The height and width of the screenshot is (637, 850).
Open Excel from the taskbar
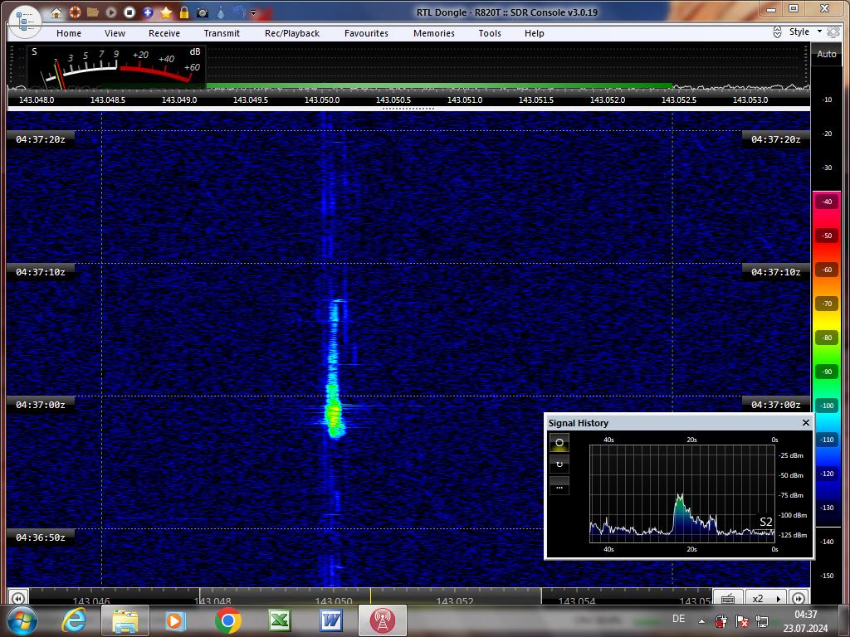(280, 620)
